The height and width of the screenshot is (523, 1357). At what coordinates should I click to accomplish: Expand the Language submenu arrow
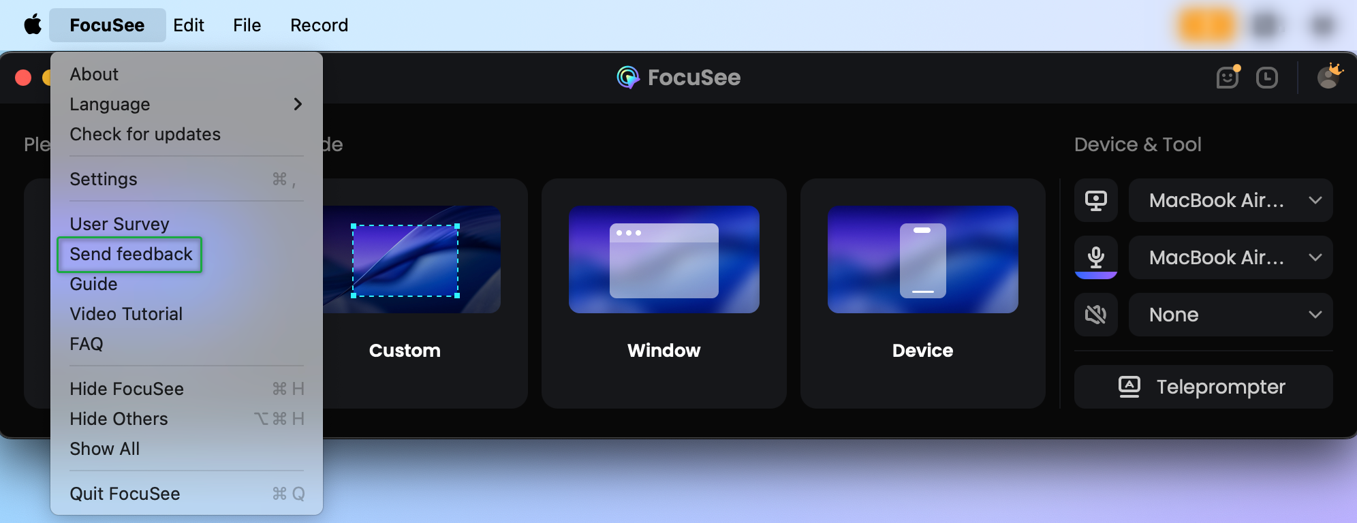(297, 104)
